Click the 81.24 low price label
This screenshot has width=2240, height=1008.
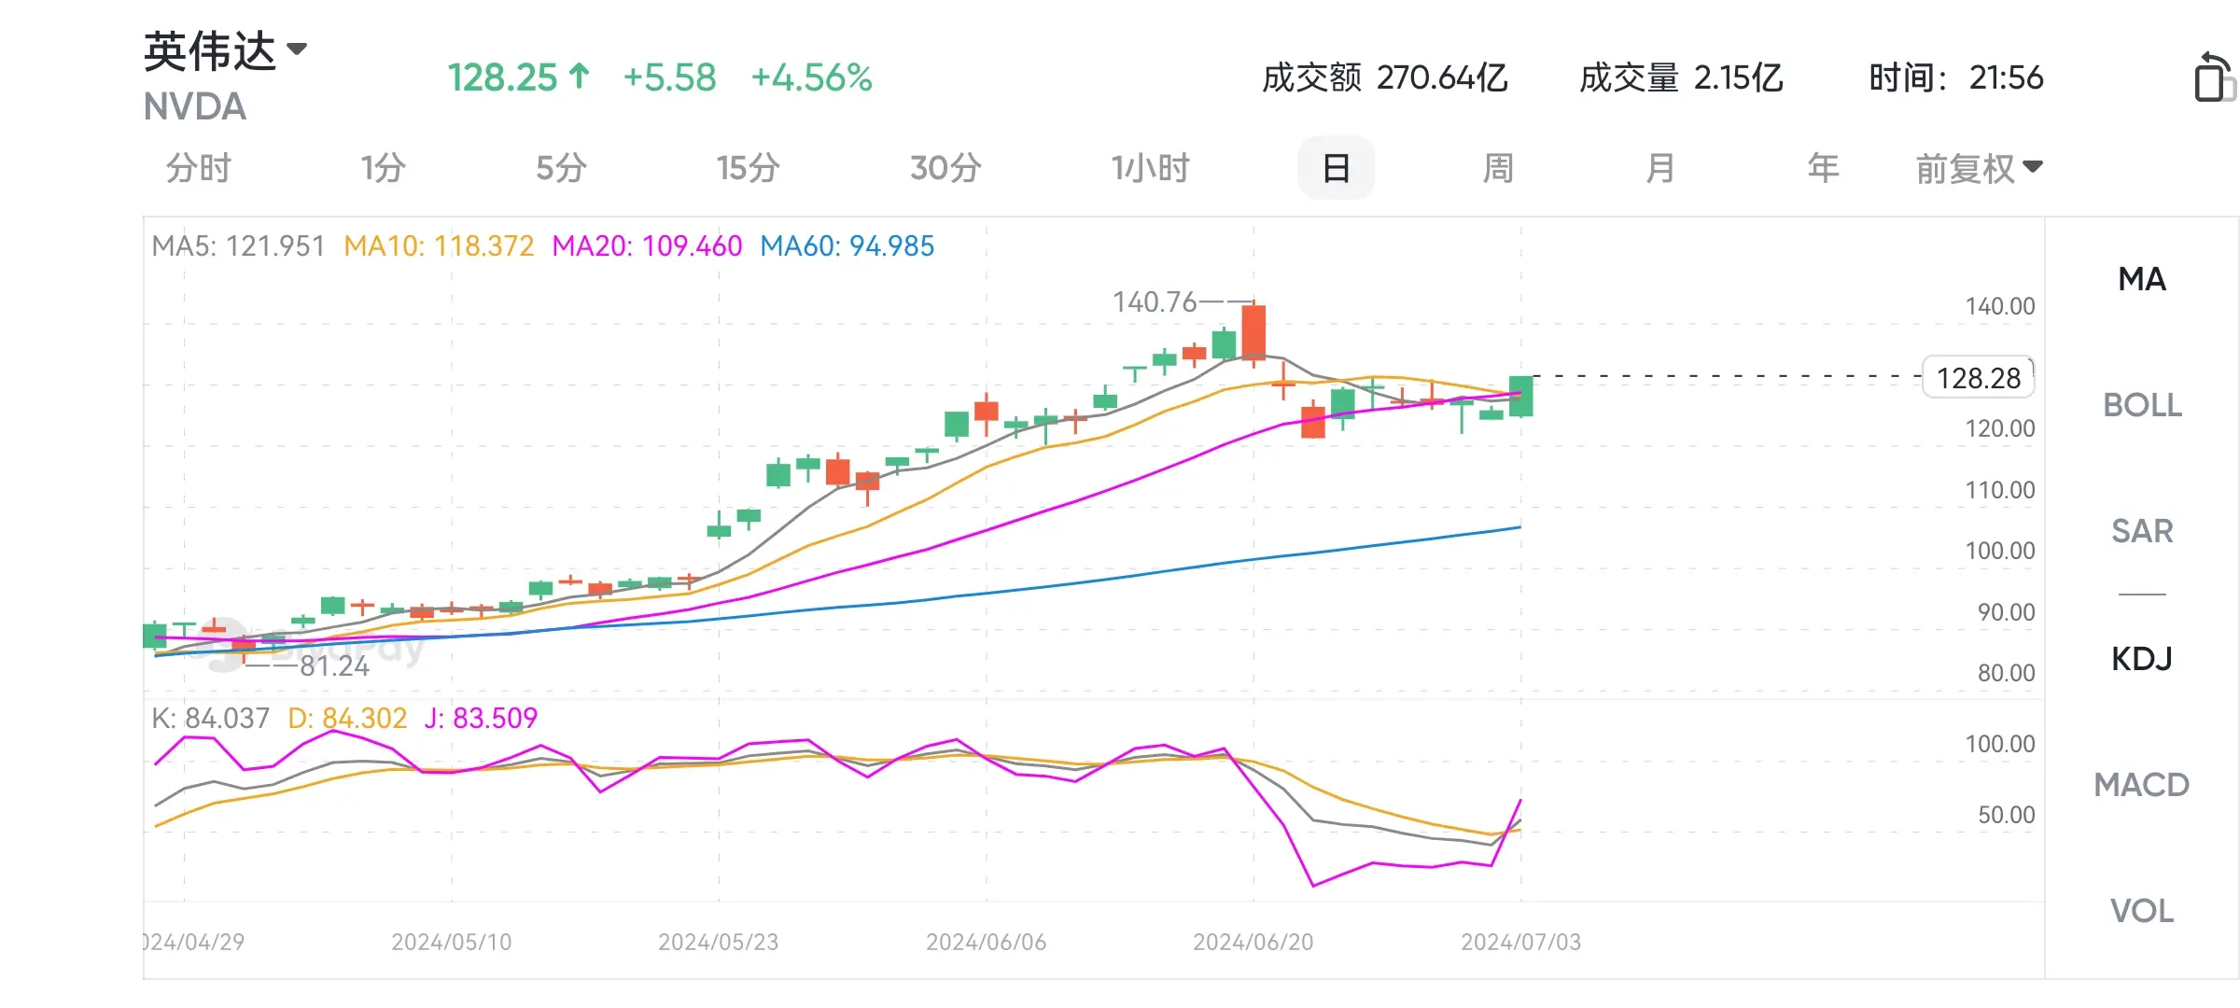[x=334, y=666]
